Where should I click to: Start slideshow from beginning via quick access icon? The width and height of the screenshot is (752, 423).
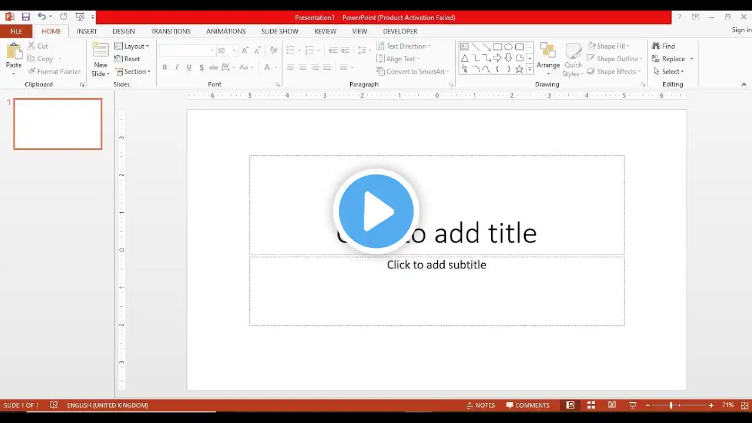point(80,17)
